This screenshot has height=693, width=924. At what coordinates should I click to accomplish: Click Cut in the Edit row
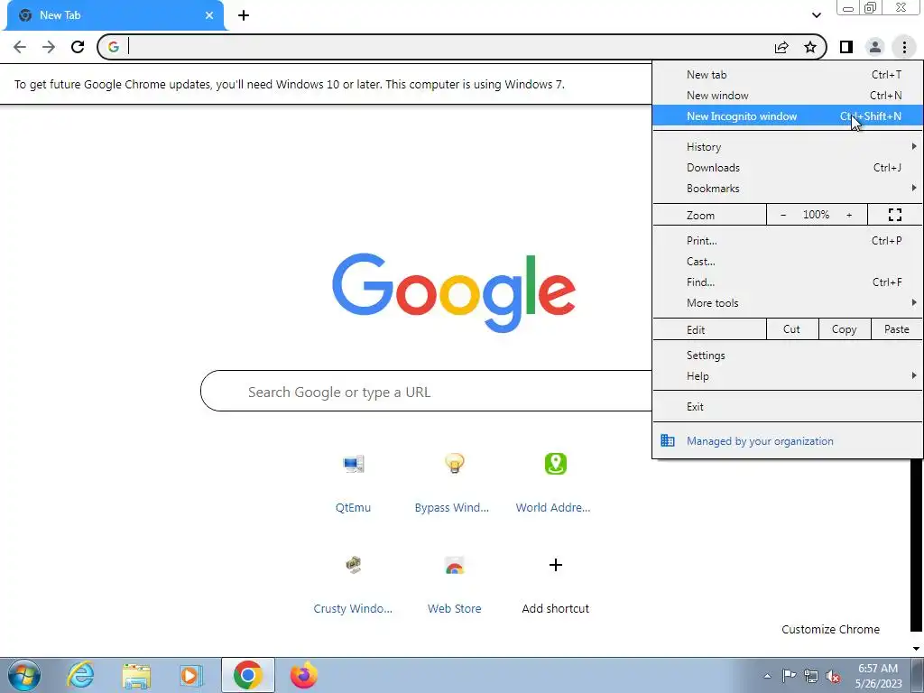[x=792, y=329]
